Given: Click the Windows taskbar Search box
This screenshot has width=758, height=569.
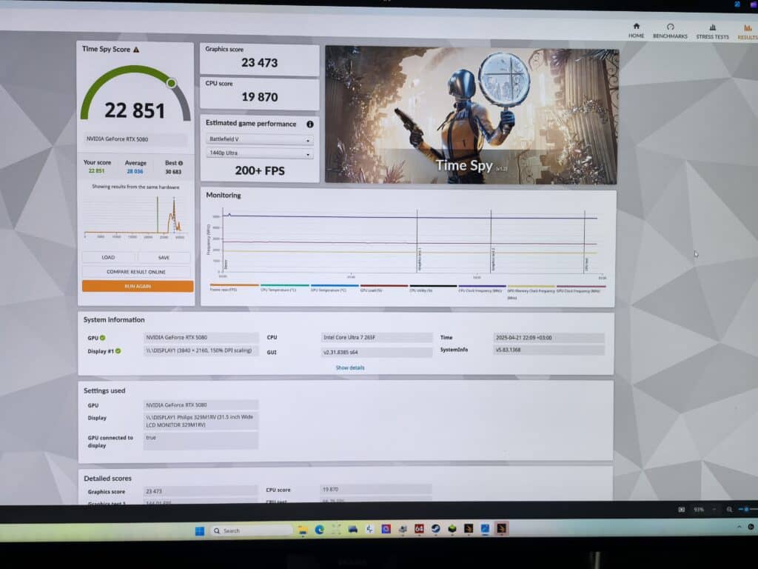Looking at the screenshot, I should coord(252,530).
